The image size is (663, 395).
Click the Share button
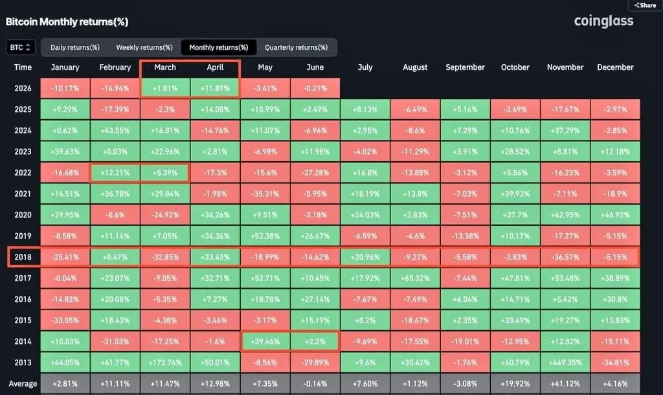(x=646, y=5)
